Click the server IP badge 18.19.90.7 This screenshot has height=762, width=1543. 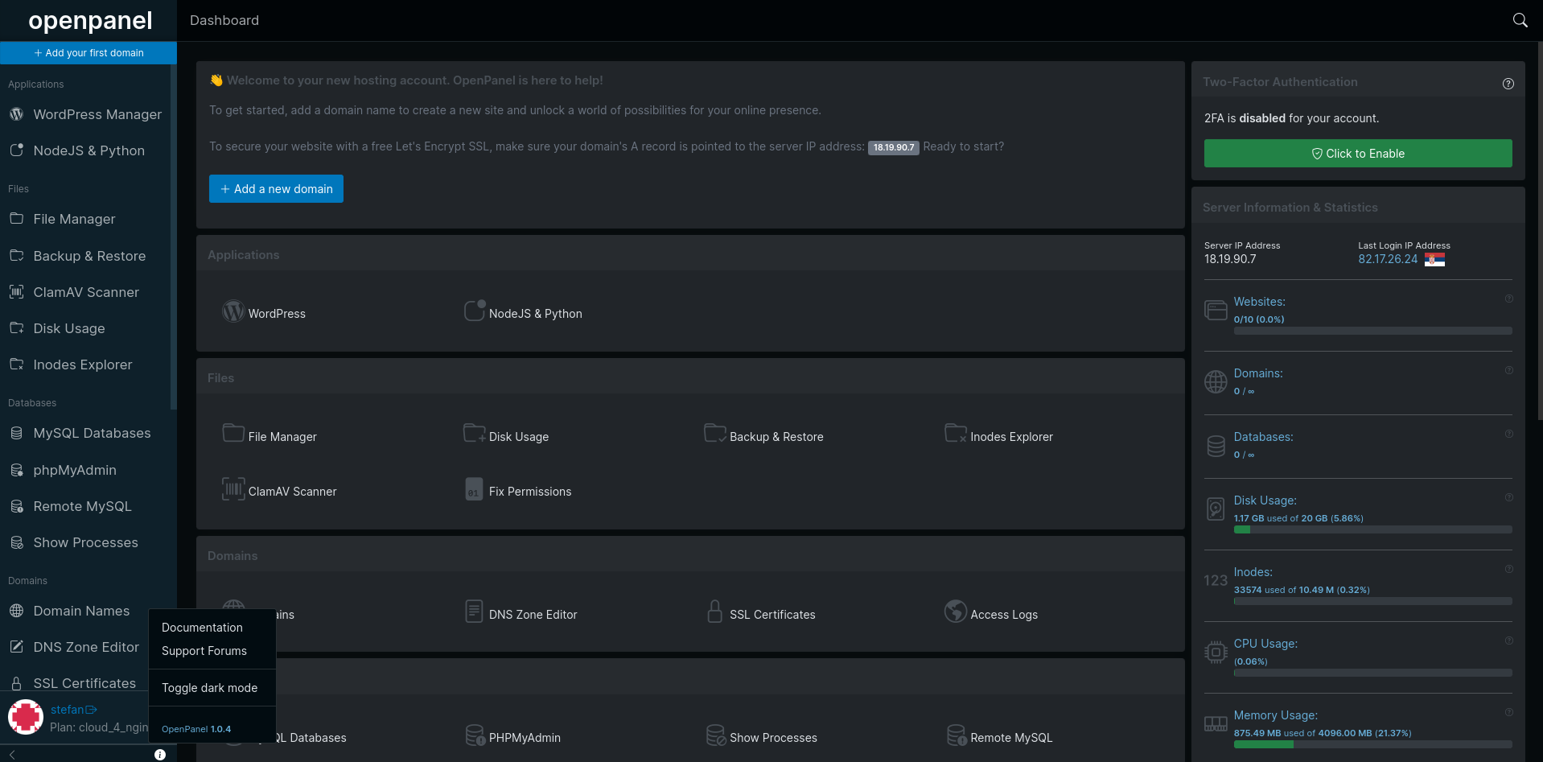[893, 147]
